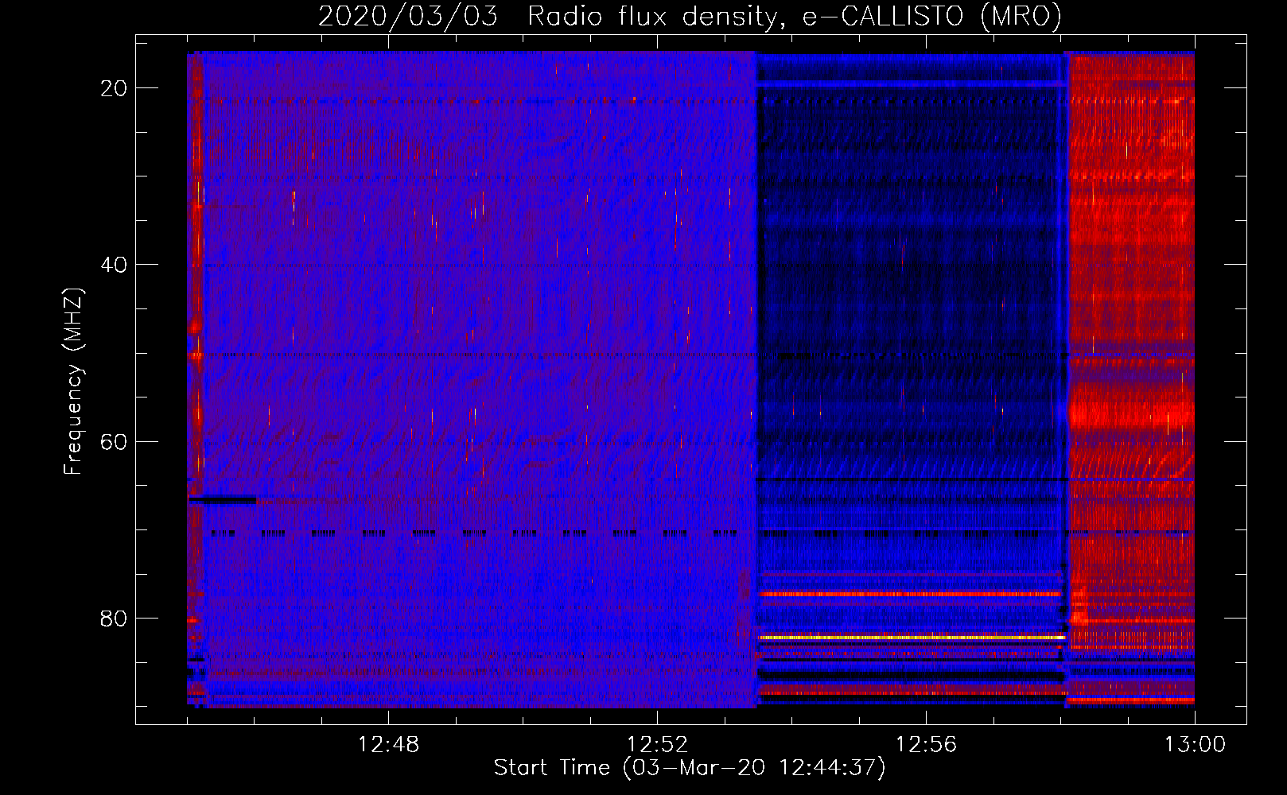Click the 80 MHz frequency tick label
The image size is (1287, 795).
tap(114, 618)
